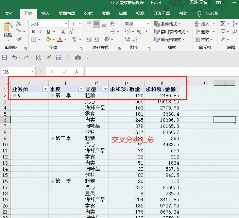
Task: Click the text orientation icon
Action: tap(107, 39)
